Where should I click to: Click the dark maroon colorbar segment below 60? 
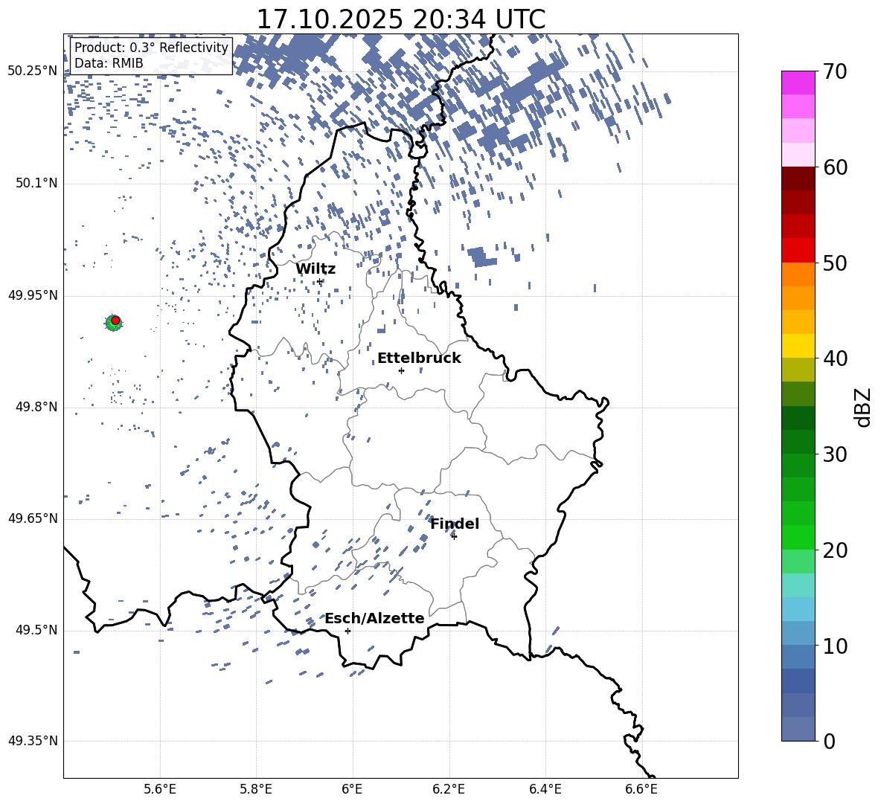click(798, 179)
